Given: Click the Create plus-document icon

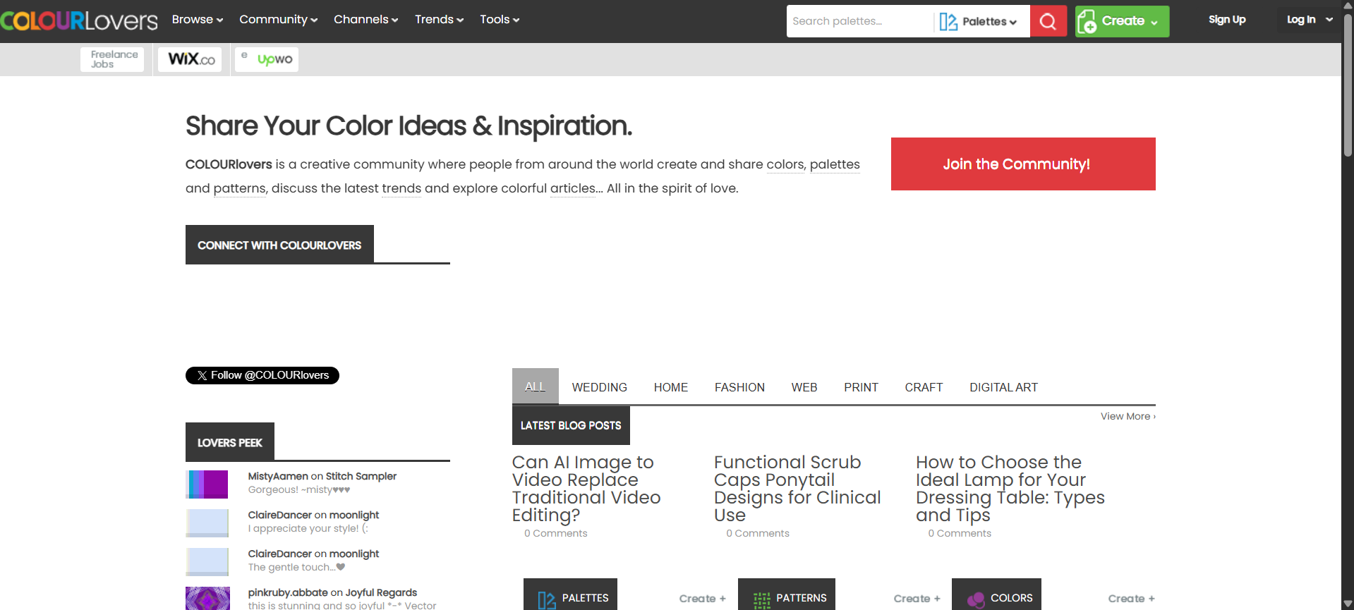Looking at the screenshot, I should (1087, 22).
